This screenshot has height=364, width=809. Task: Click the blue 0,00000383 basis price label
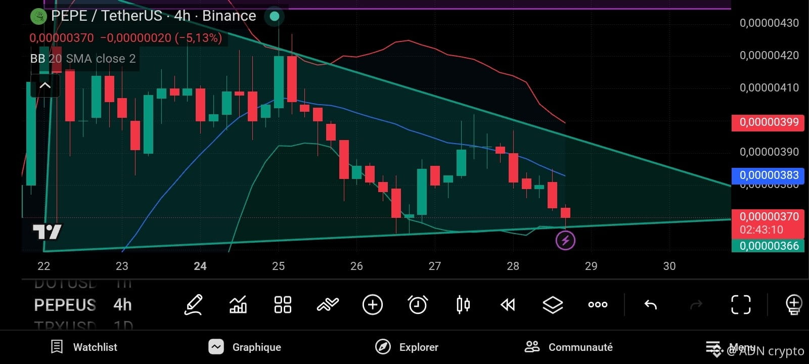(769, 175)
